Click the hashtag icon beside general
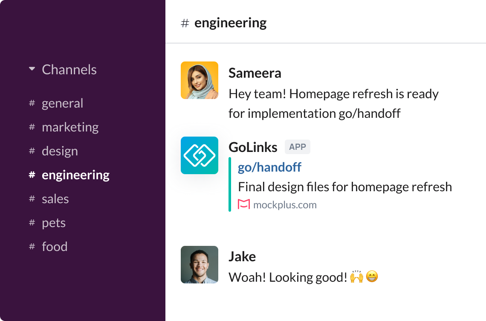This screenshot has height=321, width=486. click(x=31, y=103)
